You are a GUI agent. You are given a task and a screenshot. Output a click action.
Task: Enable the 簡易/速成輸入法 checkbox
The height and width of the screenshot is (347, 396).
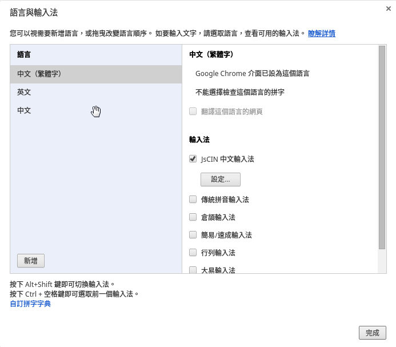pos(193,235)
